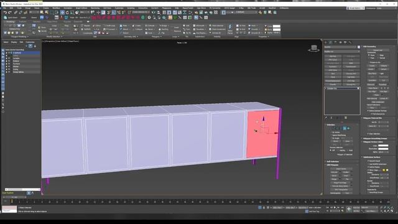Click the Mirror tool icon
Screen dimensions: 398x224
pyautogui.click(x=154, y=12)
